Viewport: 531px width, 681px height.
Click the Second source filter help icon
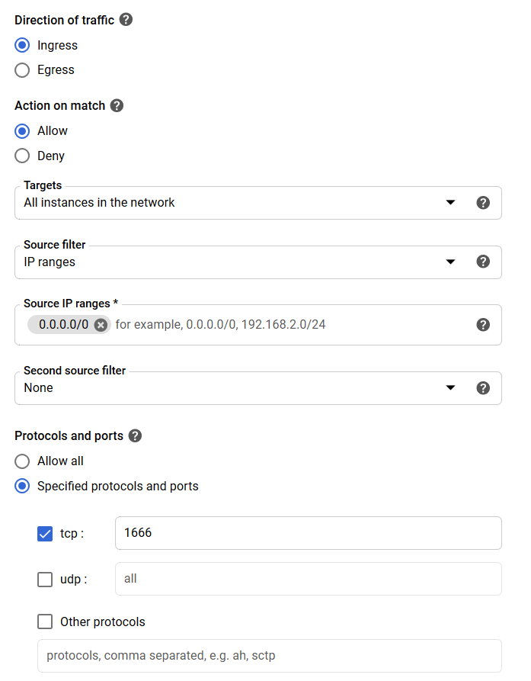(483, 388)
